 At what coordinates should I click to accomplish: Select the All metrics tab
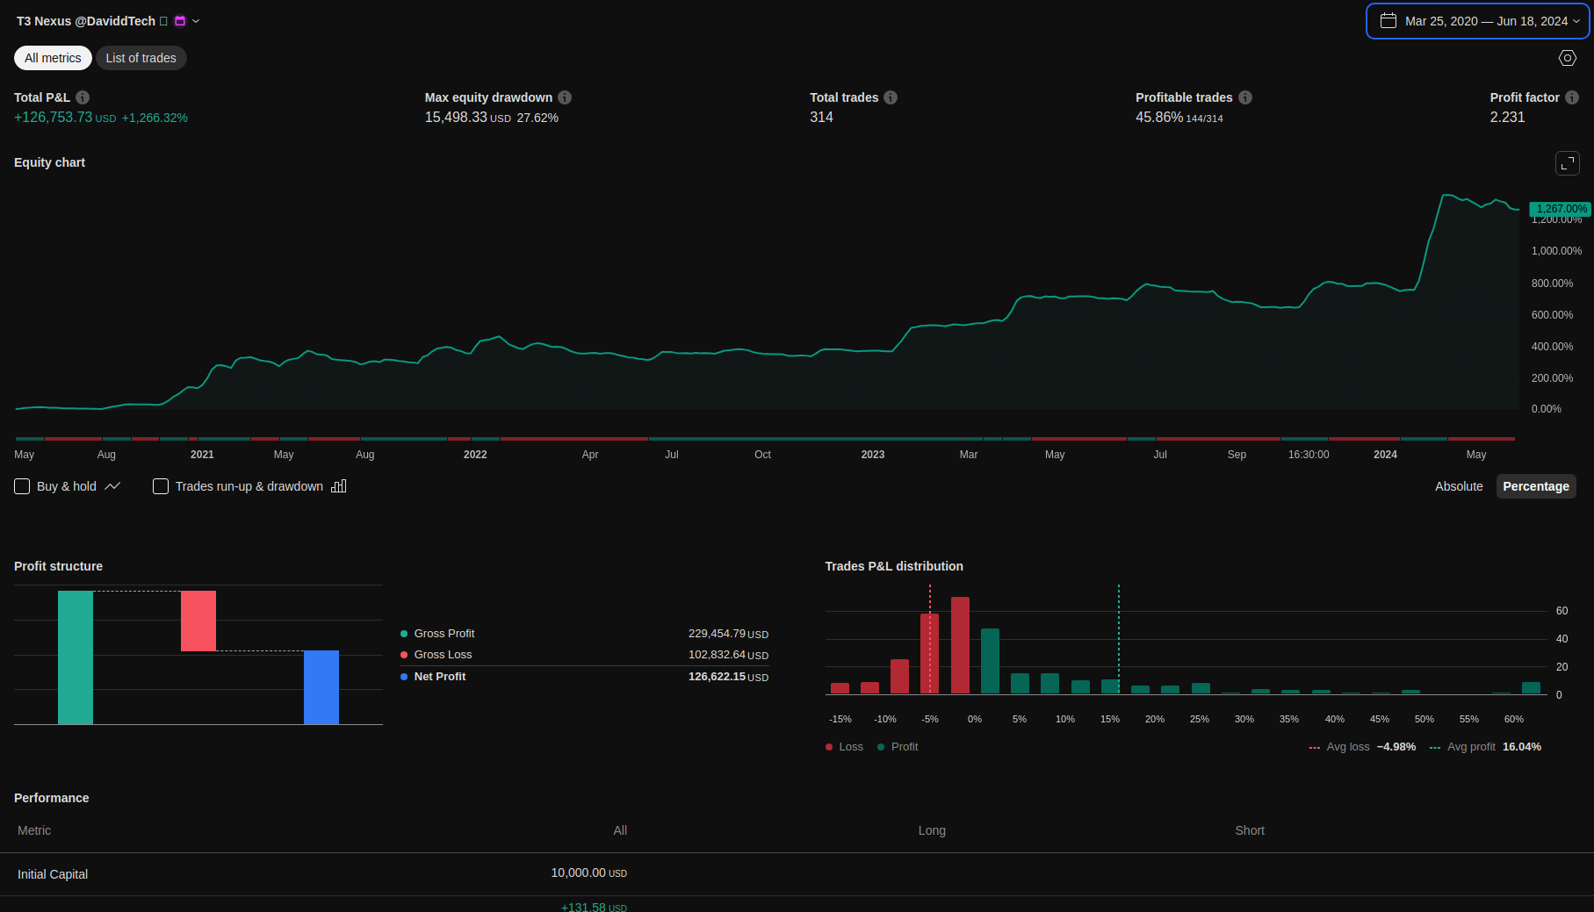click(x=53, y=58)
